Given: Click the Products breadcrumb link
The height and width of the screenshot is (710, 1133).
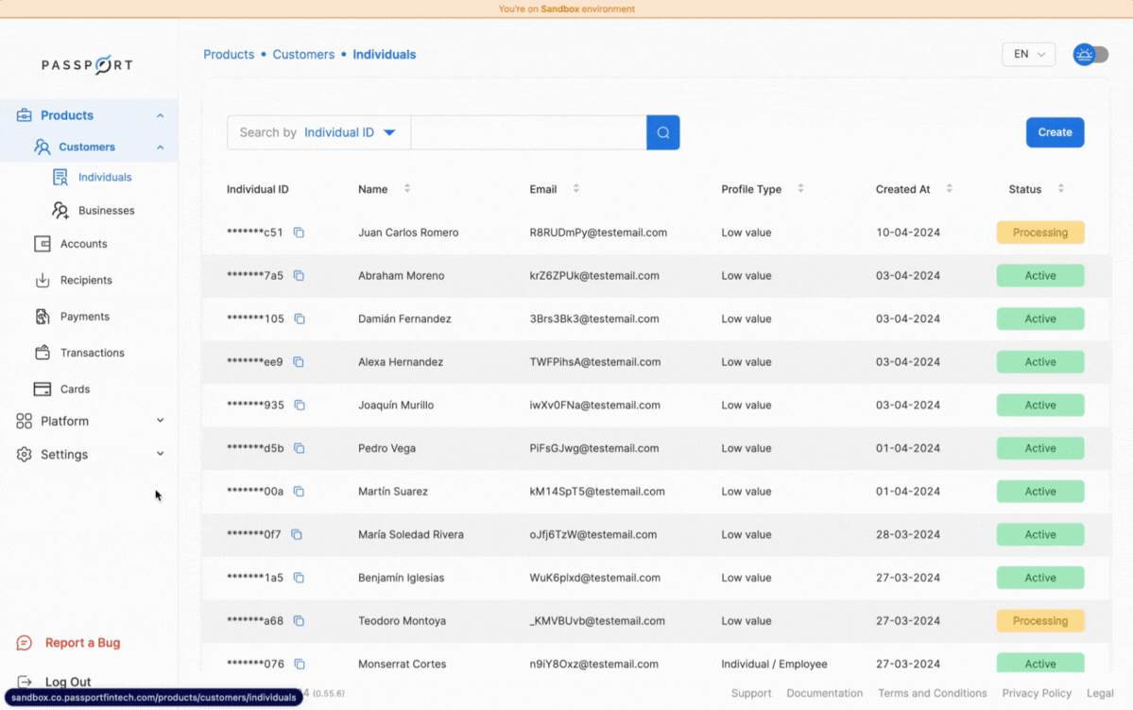Looking at the screenshot, I should (229, 54).
